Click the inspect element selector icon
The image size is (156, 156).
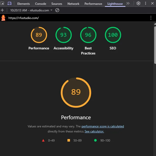(3, 4)
